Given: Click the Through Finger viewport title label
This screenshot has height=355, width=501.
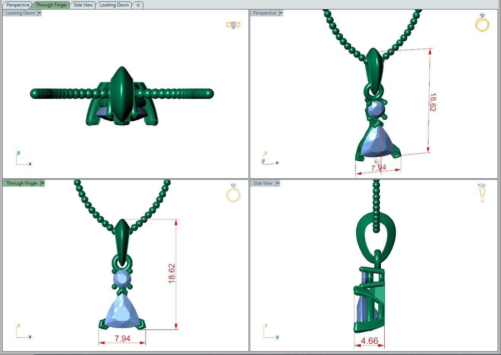Looking at the screenshot, I should coord(22,183).
